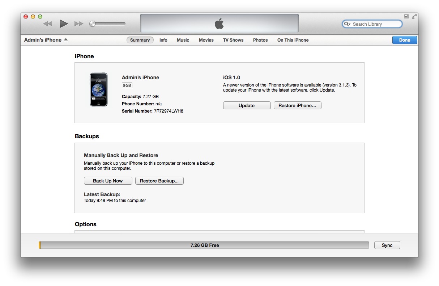Select the Summary tab
Image resolution: width=439 pixels, height=286 pixels.
140,40
